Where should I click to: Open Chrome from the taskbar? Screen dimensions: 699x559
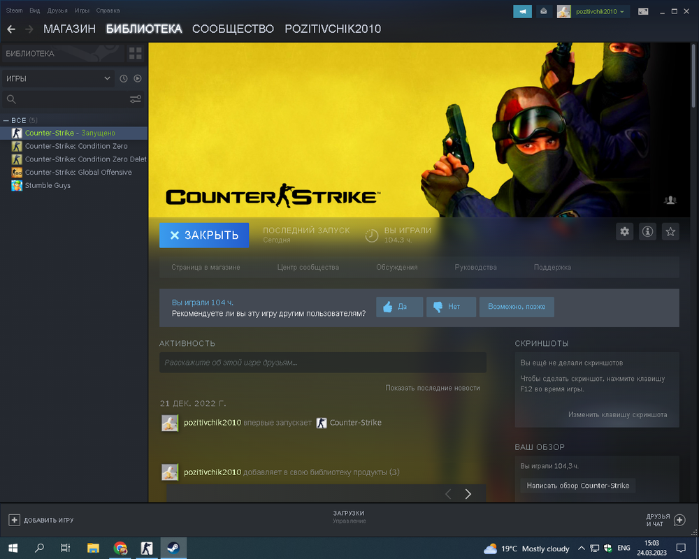click(120, 548)
